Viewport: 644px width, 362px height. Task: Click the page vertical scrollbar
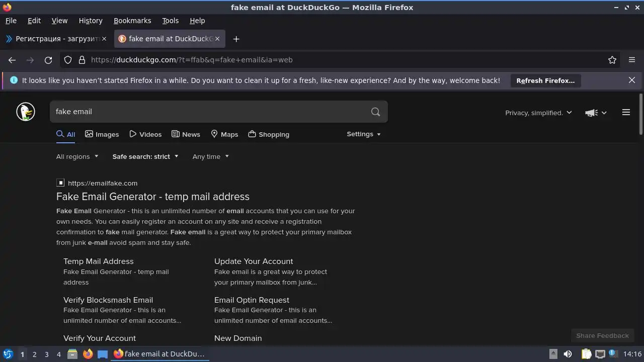point(640,114)
